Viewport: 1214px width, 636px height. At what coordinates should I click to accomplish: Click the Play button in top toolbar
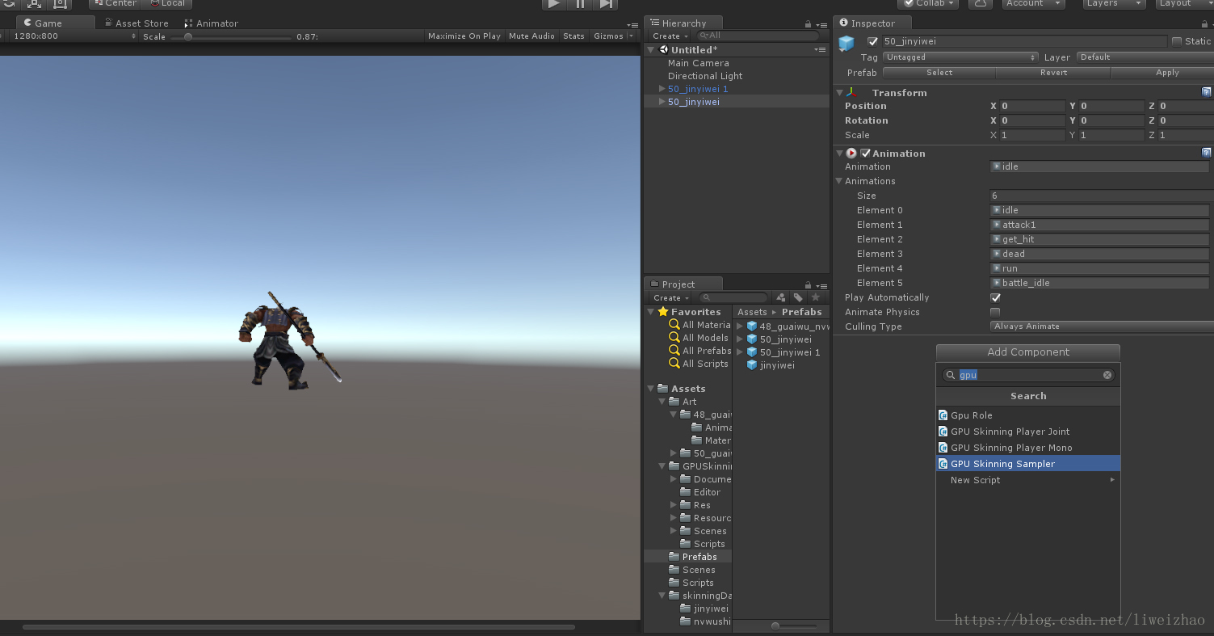coord(553,4)
